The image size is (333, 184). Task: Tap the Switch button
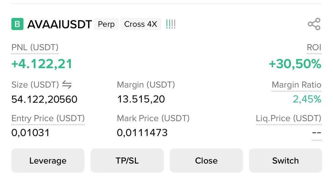pyautogui.click(x=285, y=161)
